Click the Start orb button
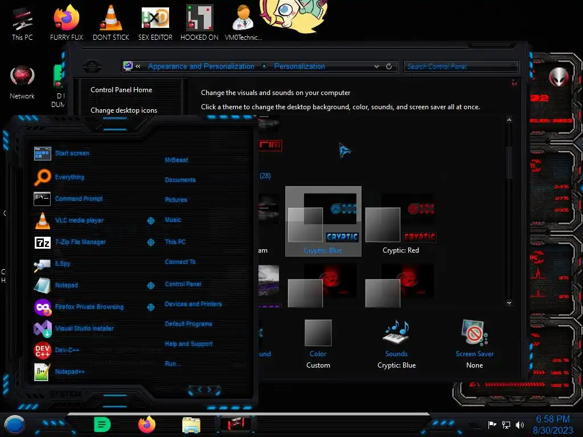 (x=14, y=424)
